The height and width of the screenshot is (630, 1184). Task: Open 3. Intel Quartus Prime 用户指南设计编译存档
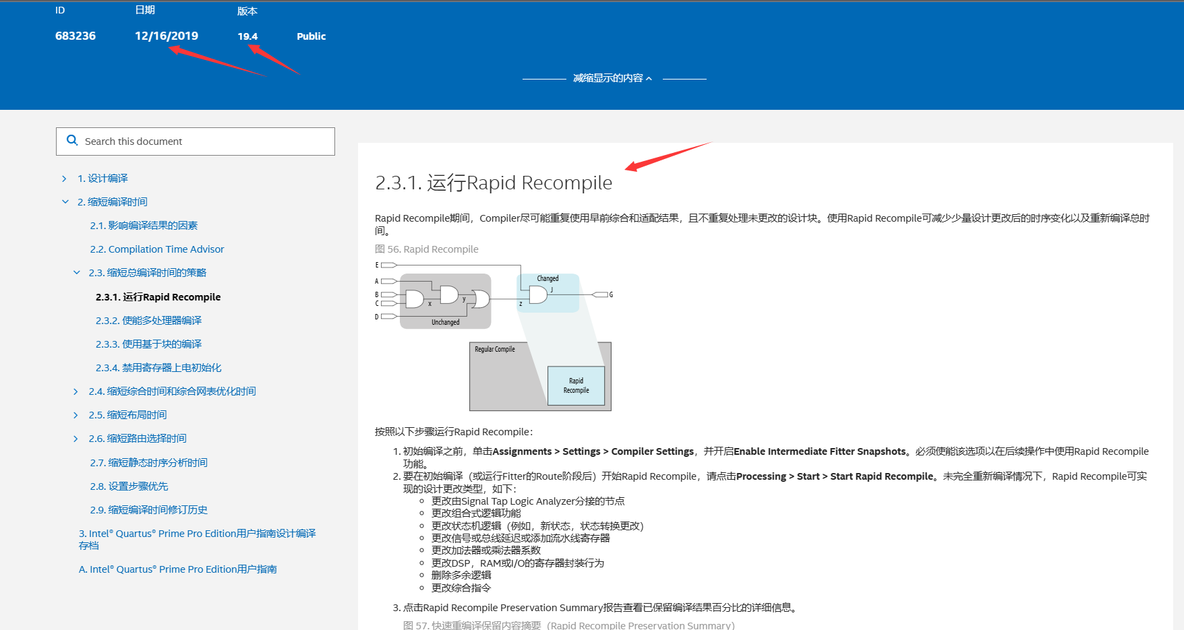pyautogui.click(x=197, y=540)
